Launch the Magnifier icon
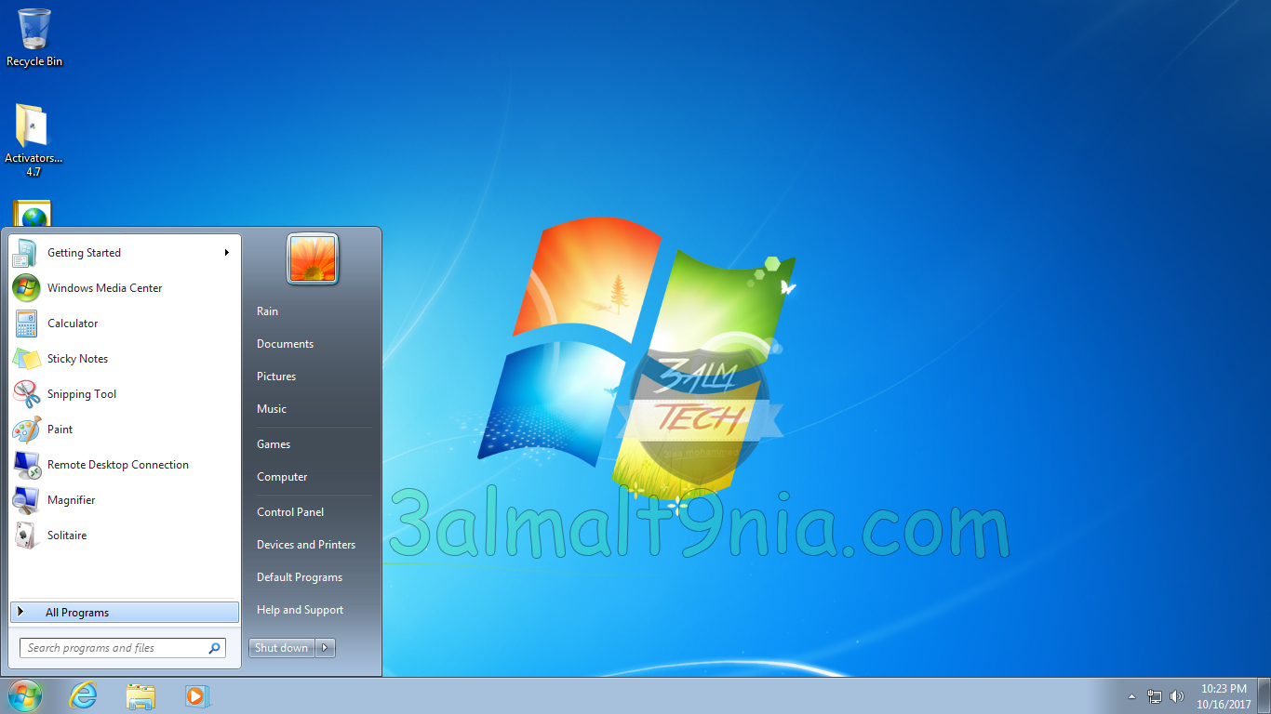Screen dimensions: 1271x714 (26, 500)
